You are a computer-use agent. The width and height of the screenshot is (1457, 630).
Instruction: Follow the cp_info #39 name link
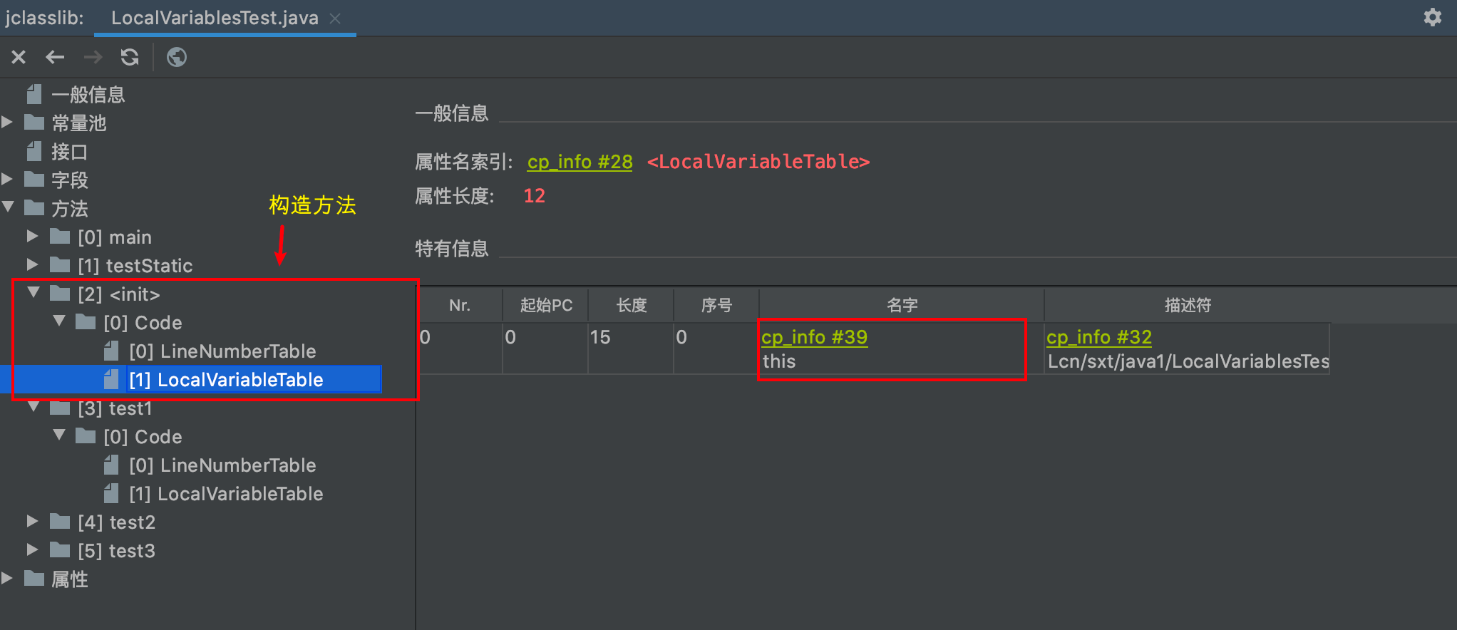814,337
